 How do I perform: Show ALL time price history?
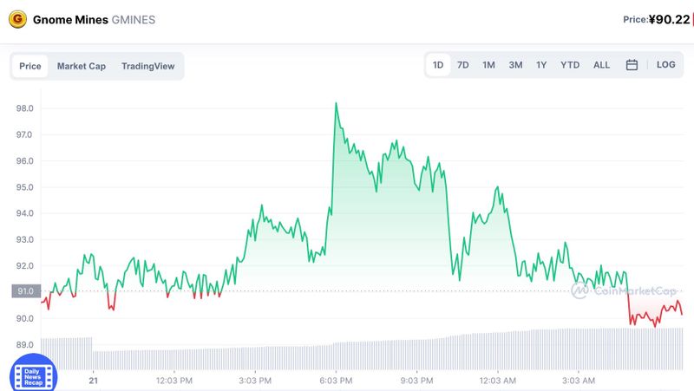pyautogui.click(x=601, y=65)
